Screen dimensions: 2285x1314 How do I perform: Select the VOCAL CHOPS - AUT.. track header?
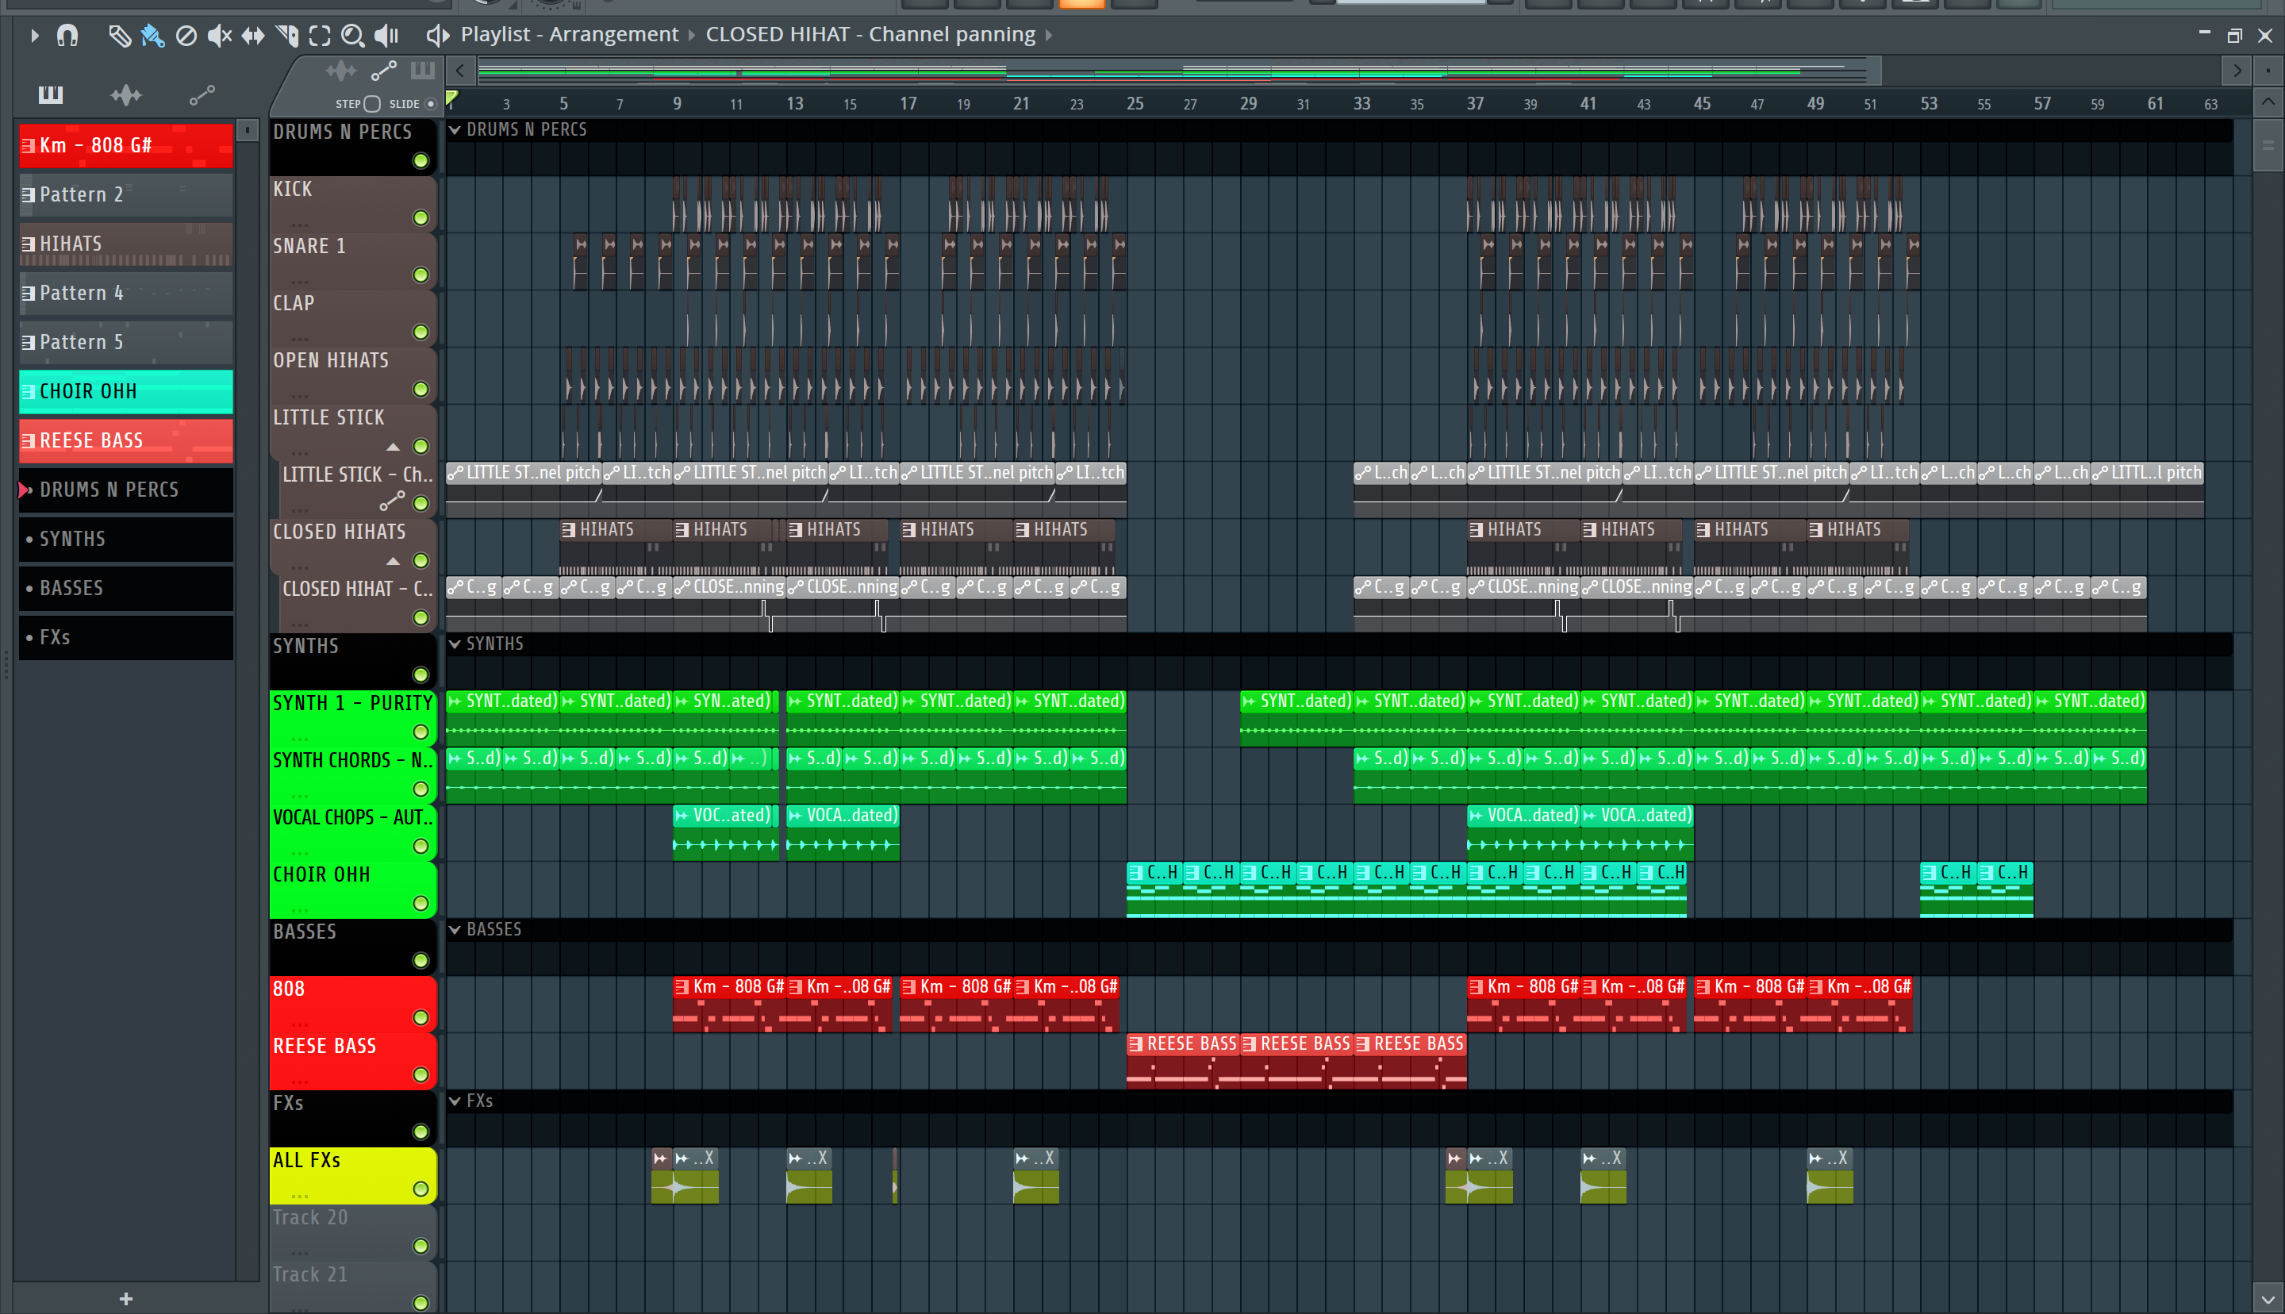[x=353, y=832]
